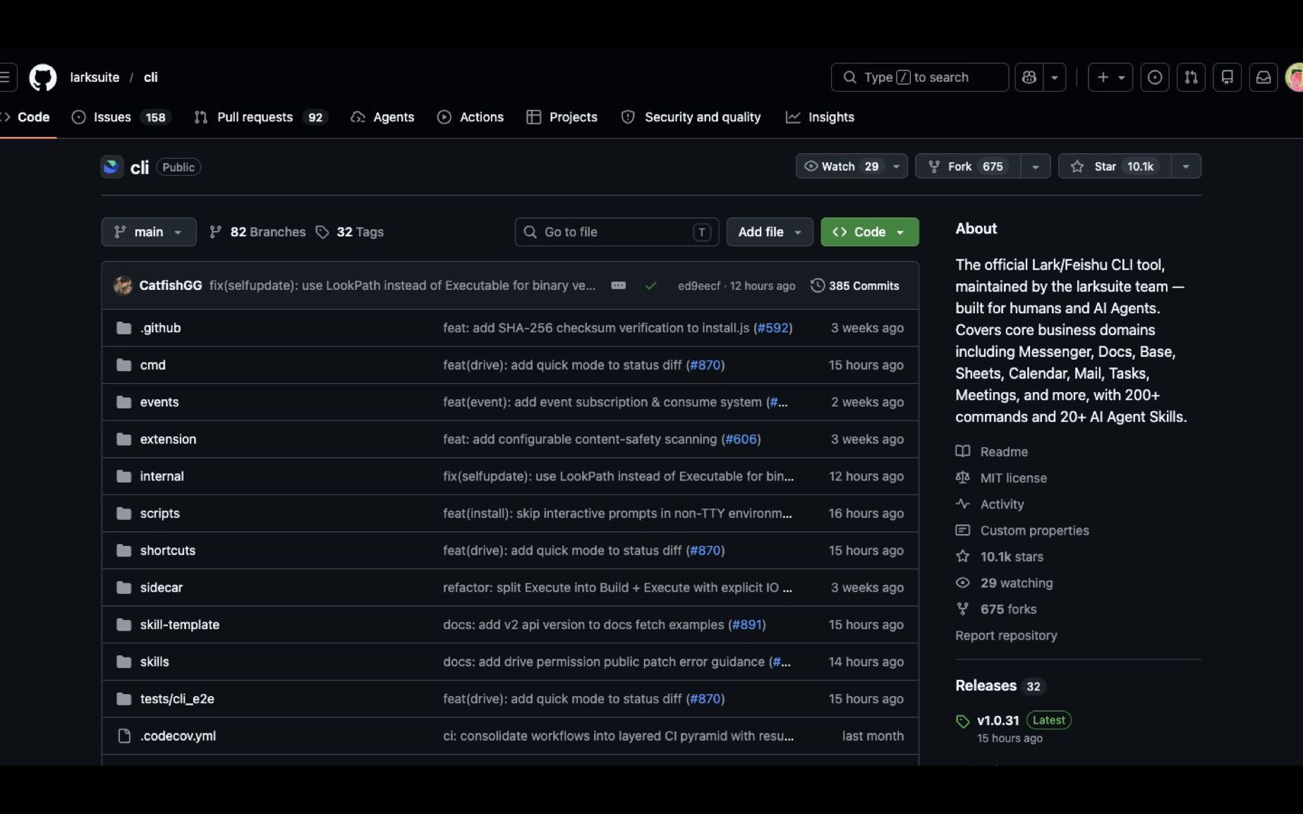The image size is (1303, 814).
Task: Expand the commit message ellipsis
Action: pos(618,286)
